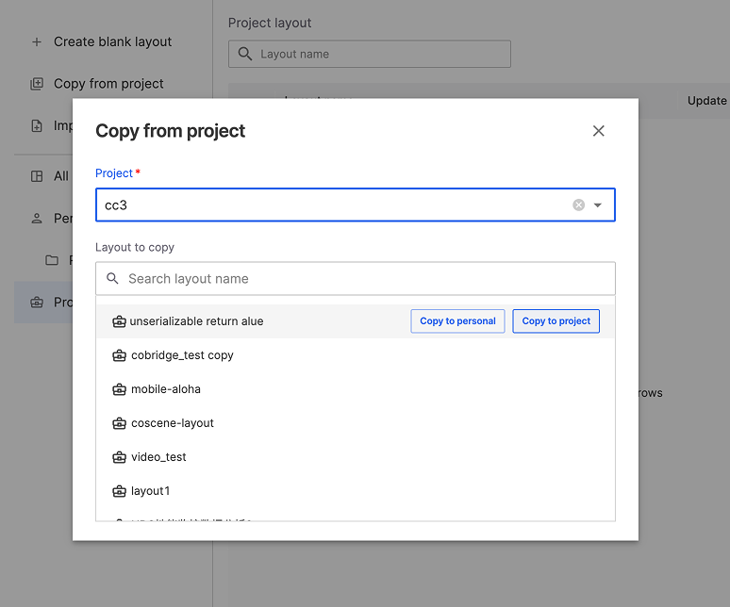730x607 pixels.
Task: Click the Project combo box field
Action: (x=330, y=205)
